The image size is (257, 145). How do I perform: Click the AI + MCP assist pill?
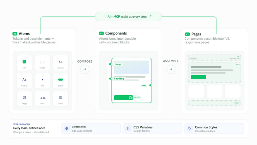[128, 16]
